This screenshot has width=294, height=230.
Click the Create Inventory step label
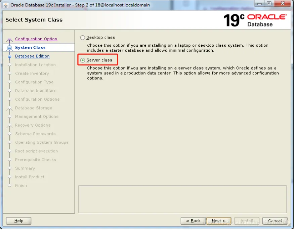coord(32,74)
